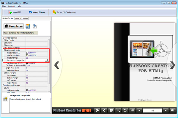
Task: Click the previous page arrow on preview
Action: click(57, 65)
